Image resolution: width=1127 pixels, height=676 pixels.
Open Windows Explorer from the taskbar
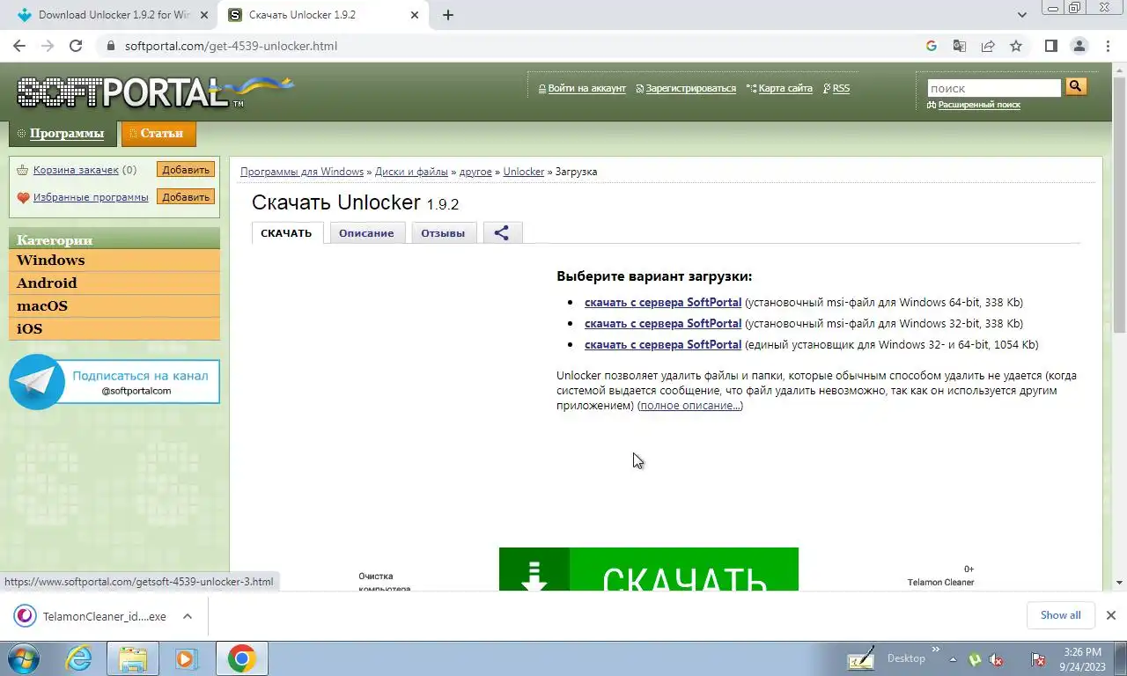132,658
